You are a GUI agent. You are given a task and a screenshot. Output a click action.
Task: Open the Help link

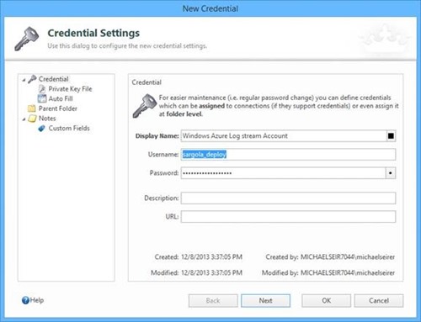coord(37,300)
